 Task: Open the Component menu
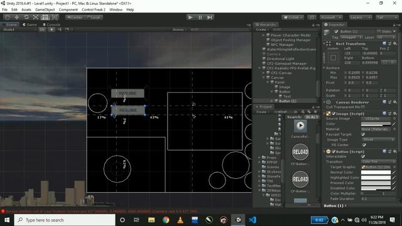(68, 9)
